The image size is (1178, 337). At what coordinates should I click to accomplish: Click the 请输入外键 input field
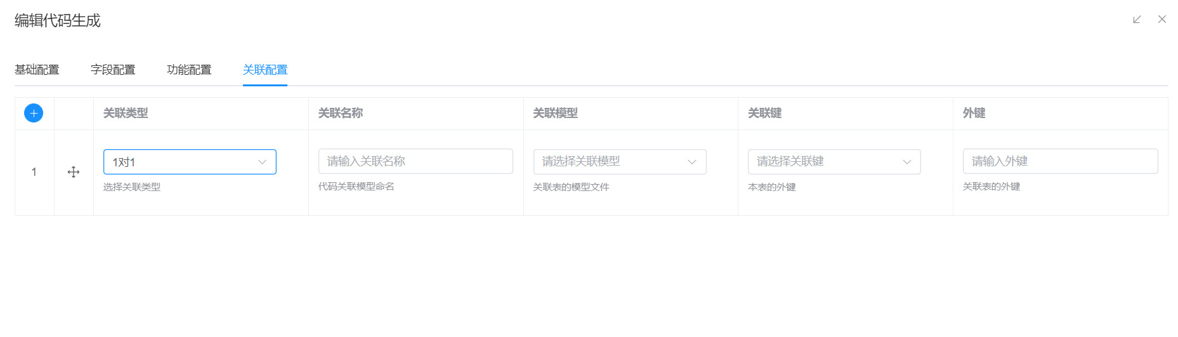(x=1060, y=161)
